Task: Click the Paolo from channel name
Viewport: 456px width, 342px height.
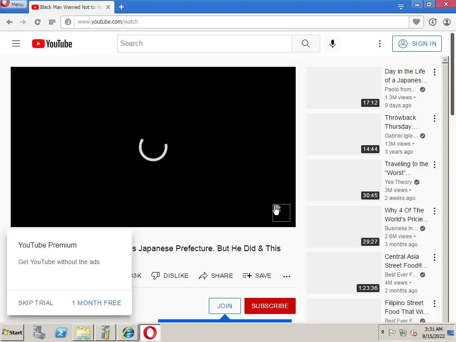Action: click(x=400, y=89)
